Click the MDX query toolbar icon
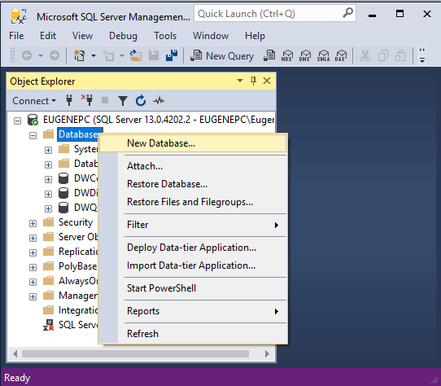This screenshot has height=386, width=441. click(287, 55)
